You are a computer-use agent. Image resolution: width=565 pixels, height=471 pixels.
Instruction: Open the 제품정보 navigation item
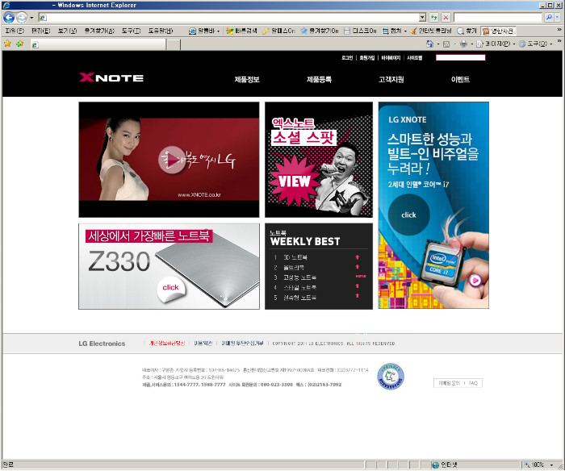pos(247,79)
